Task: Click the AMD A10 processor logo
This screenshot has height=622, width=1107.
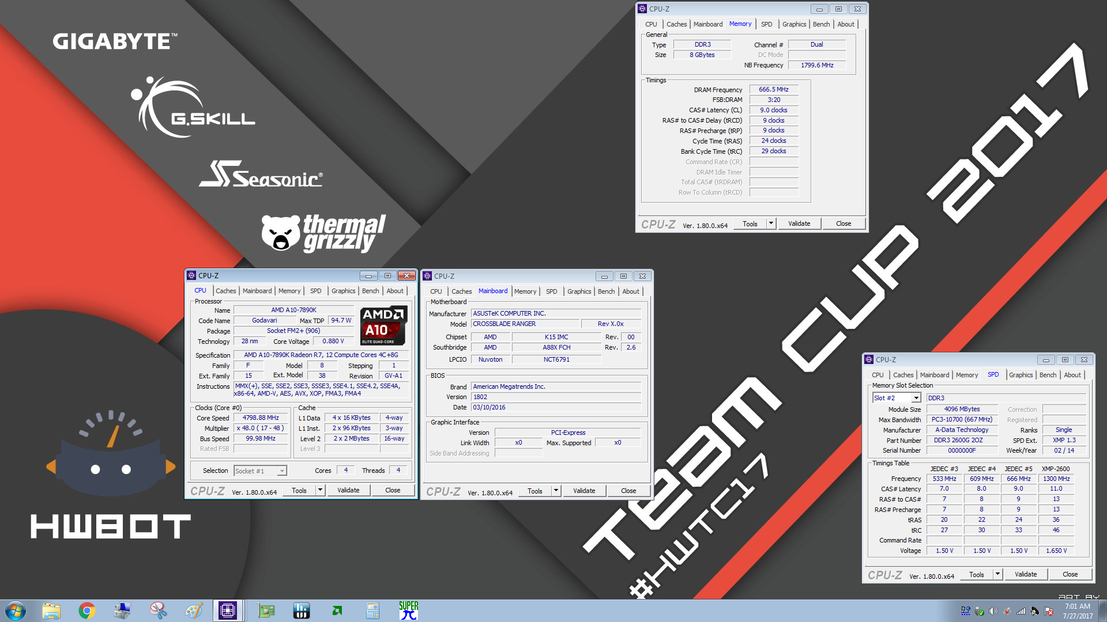Action: (383, 325)
